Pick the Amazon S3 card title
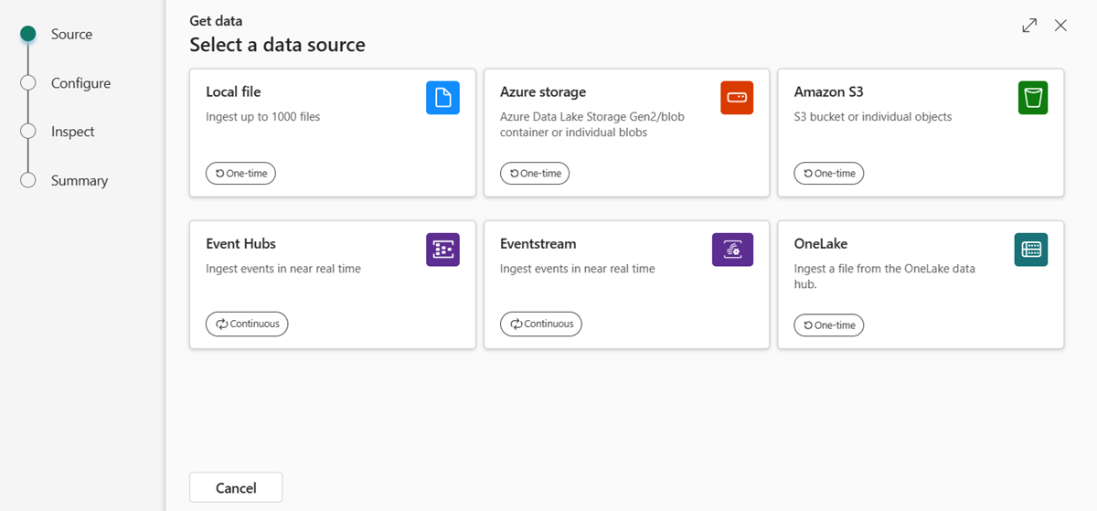 [x=828, y=91]
